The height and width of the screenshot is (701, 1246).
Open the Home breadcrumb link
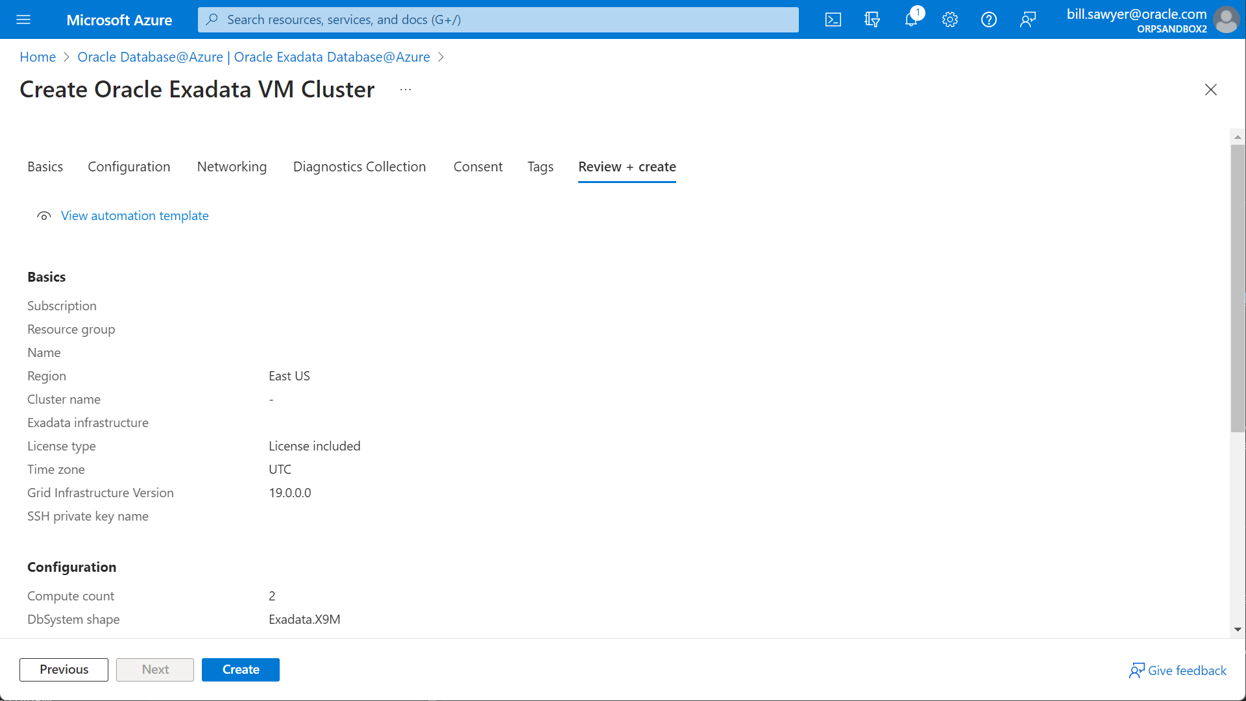click(x=37, y=57)
